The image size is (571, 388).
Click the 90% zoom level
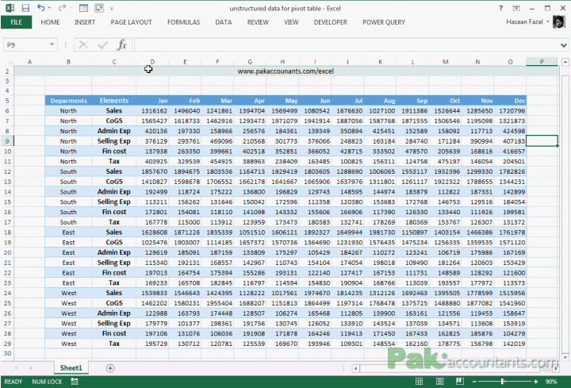[x=551, y=382]
